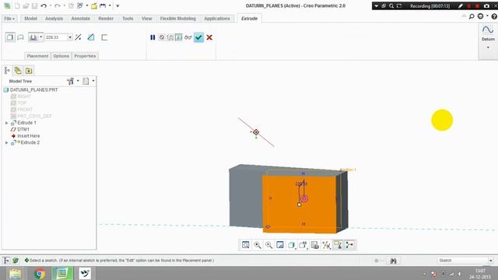Click the glasses feature preview icon
Image resolution: width=498 pixels, height=280 pixels.
[x=188, y=37]
